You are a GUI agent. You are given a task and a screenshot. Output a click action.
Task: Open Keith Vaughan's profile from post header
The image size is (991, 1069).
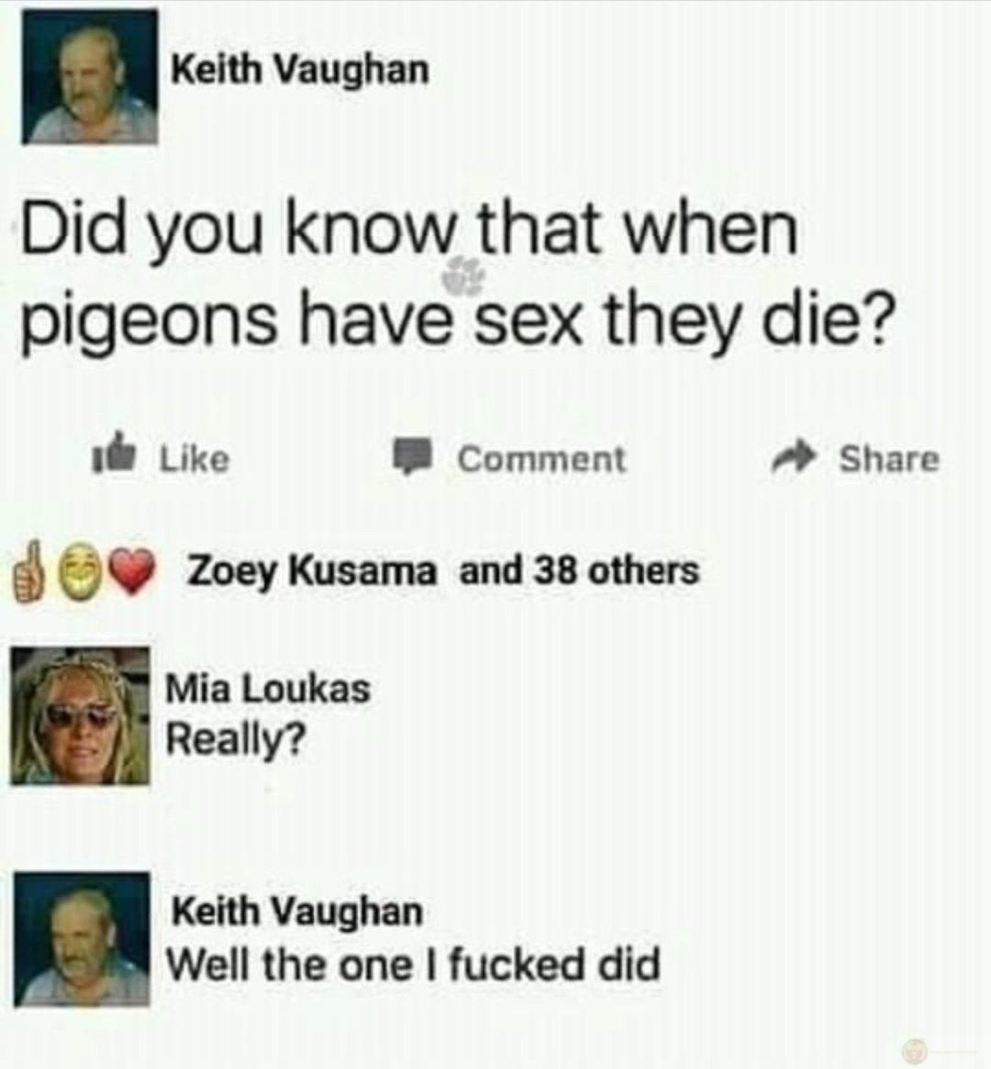(300, 70)
